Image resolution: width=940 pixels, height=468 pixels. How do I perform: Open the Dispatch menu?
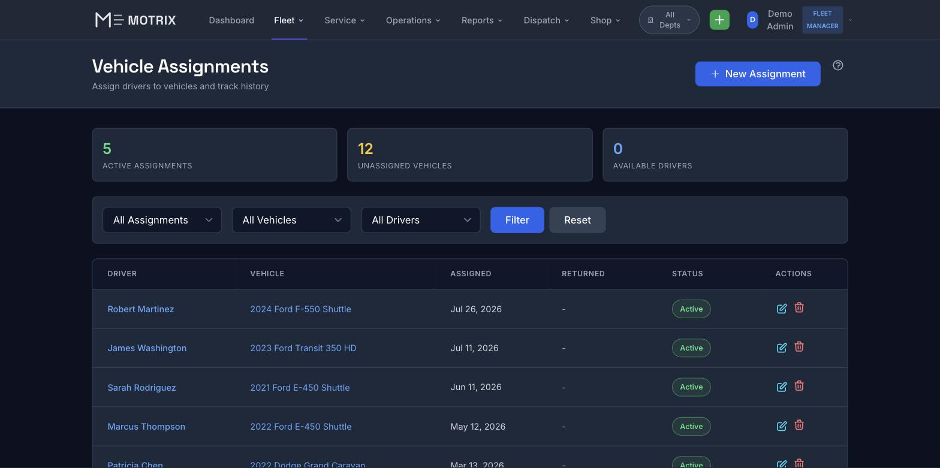(546, 20)
